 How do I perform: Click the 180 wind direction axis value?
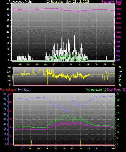coord(9,76)
